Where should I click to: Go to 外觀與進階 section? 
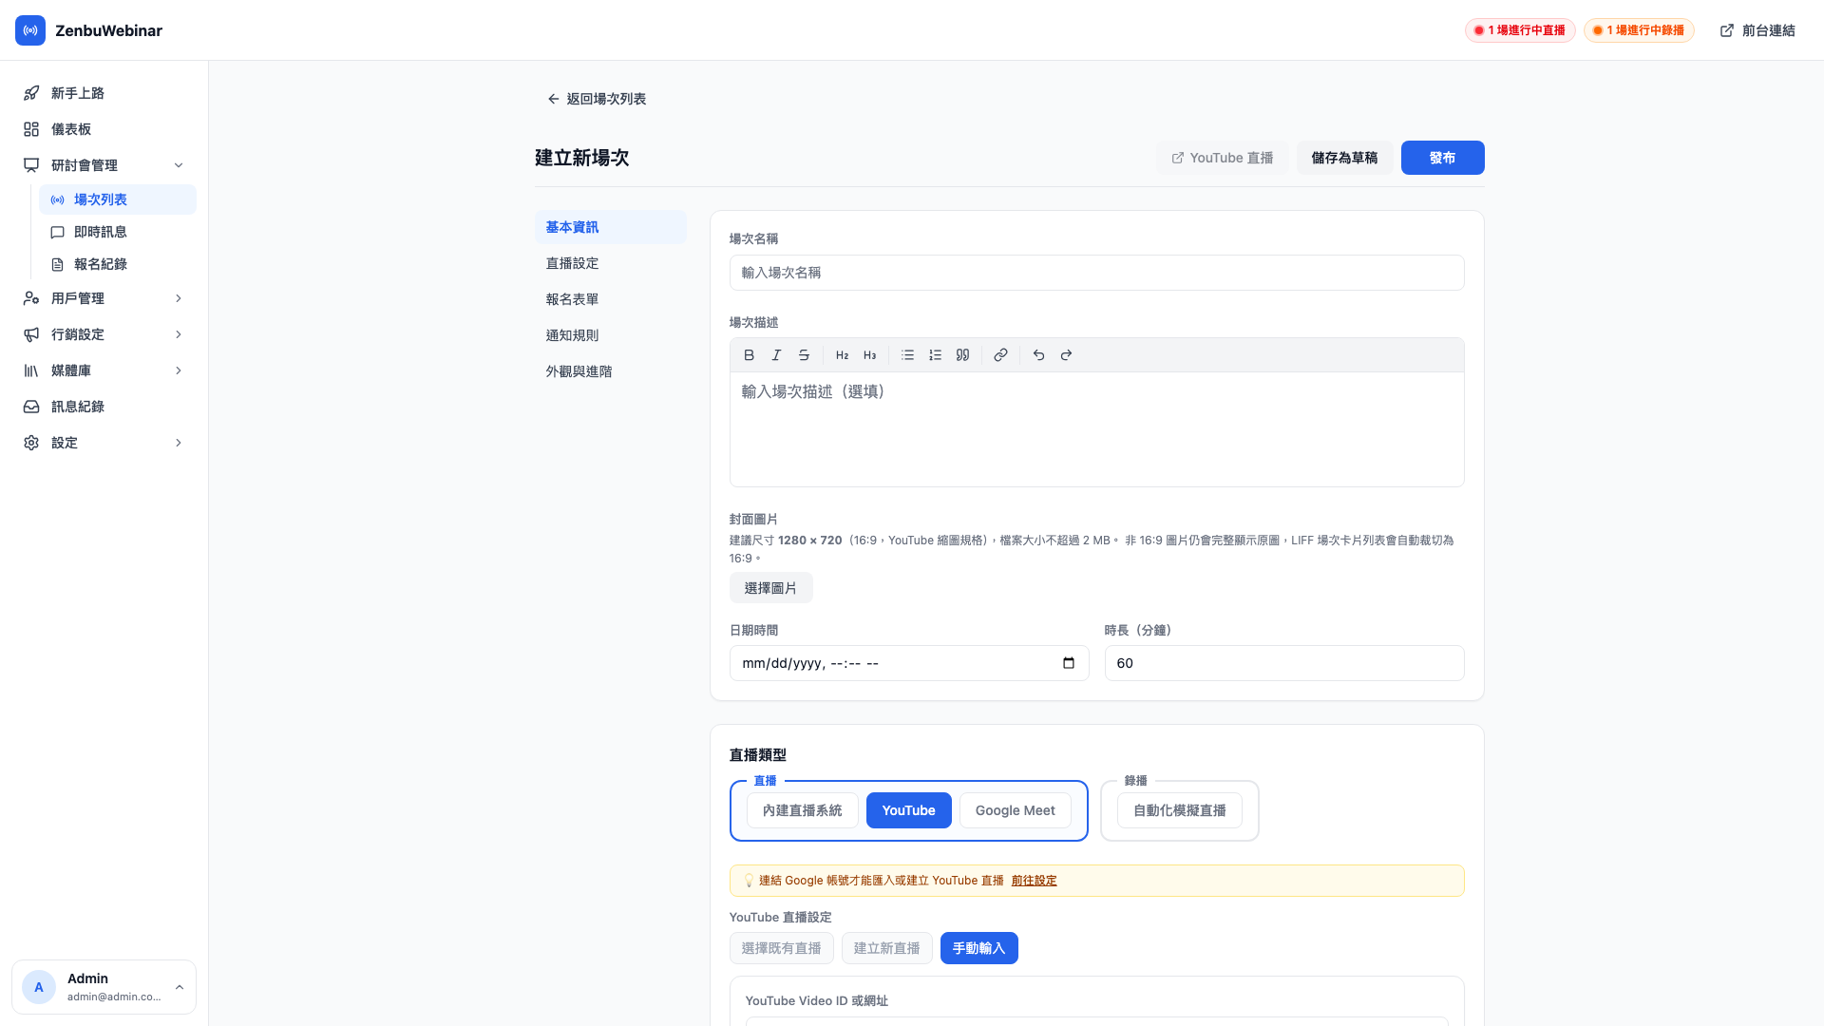[x=611, y=371]
